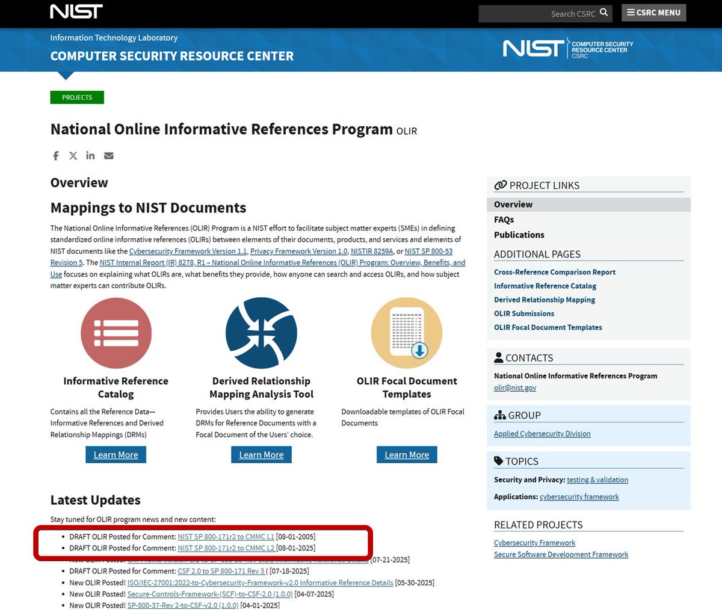Open Information Technology Laboratory link
Viewport: 722px width, 610px height.
pyautogui.click(x=114, y=37)
